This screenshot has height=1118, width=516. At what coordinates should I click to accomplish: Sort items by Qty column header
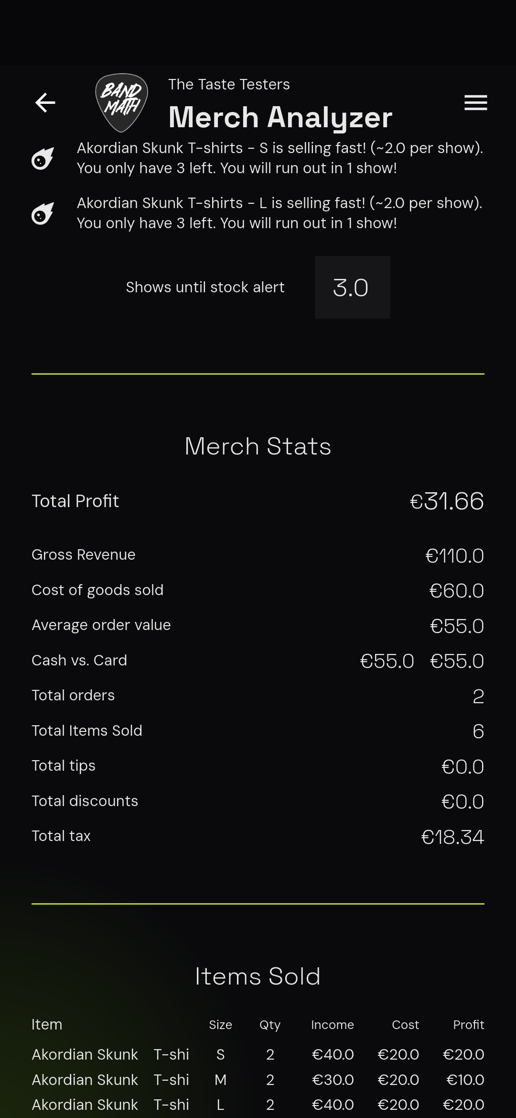270,1025
